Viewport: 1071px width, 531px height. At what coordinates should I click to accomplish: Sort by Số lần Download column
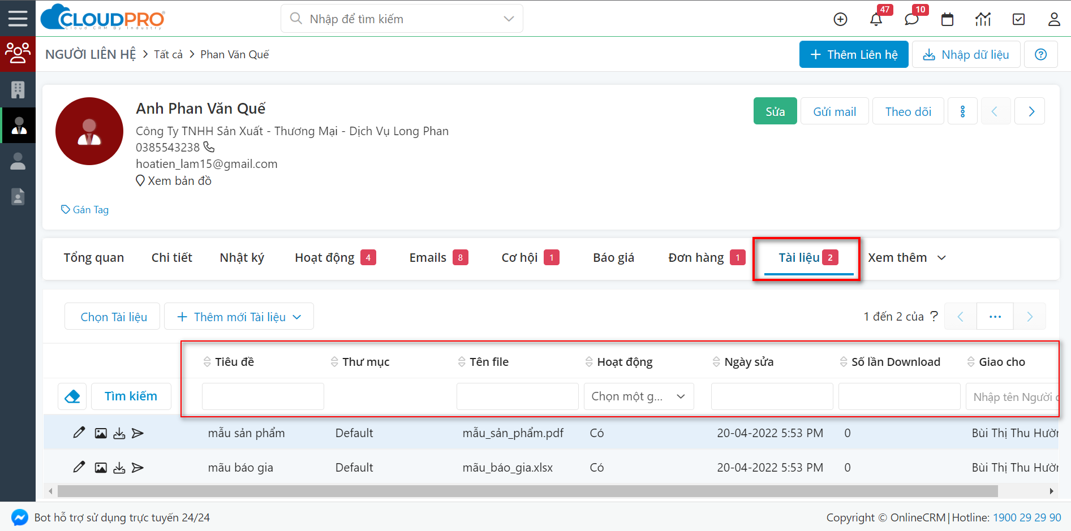coord(890,362)
